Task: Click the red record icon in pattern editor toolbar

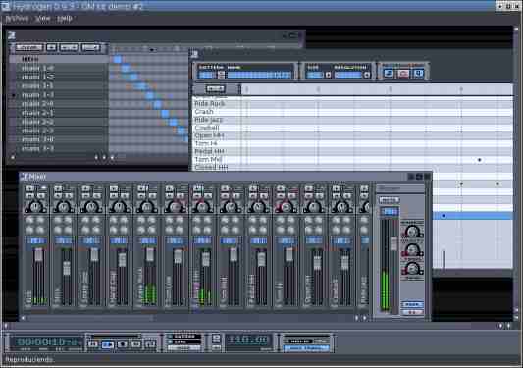Action: pyautogui.click(x=403, y=74)
